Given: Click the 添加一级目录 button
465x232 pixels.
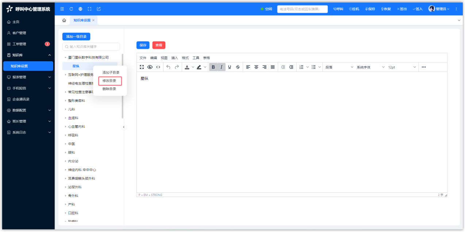Looking at the screenshot, I should (76, 36).
